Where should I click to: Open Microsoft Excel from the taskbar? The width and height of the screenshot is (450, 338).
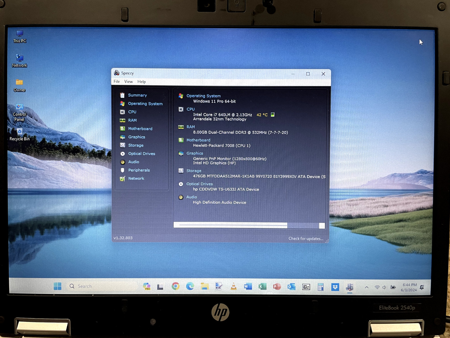(x=262, y=287)
